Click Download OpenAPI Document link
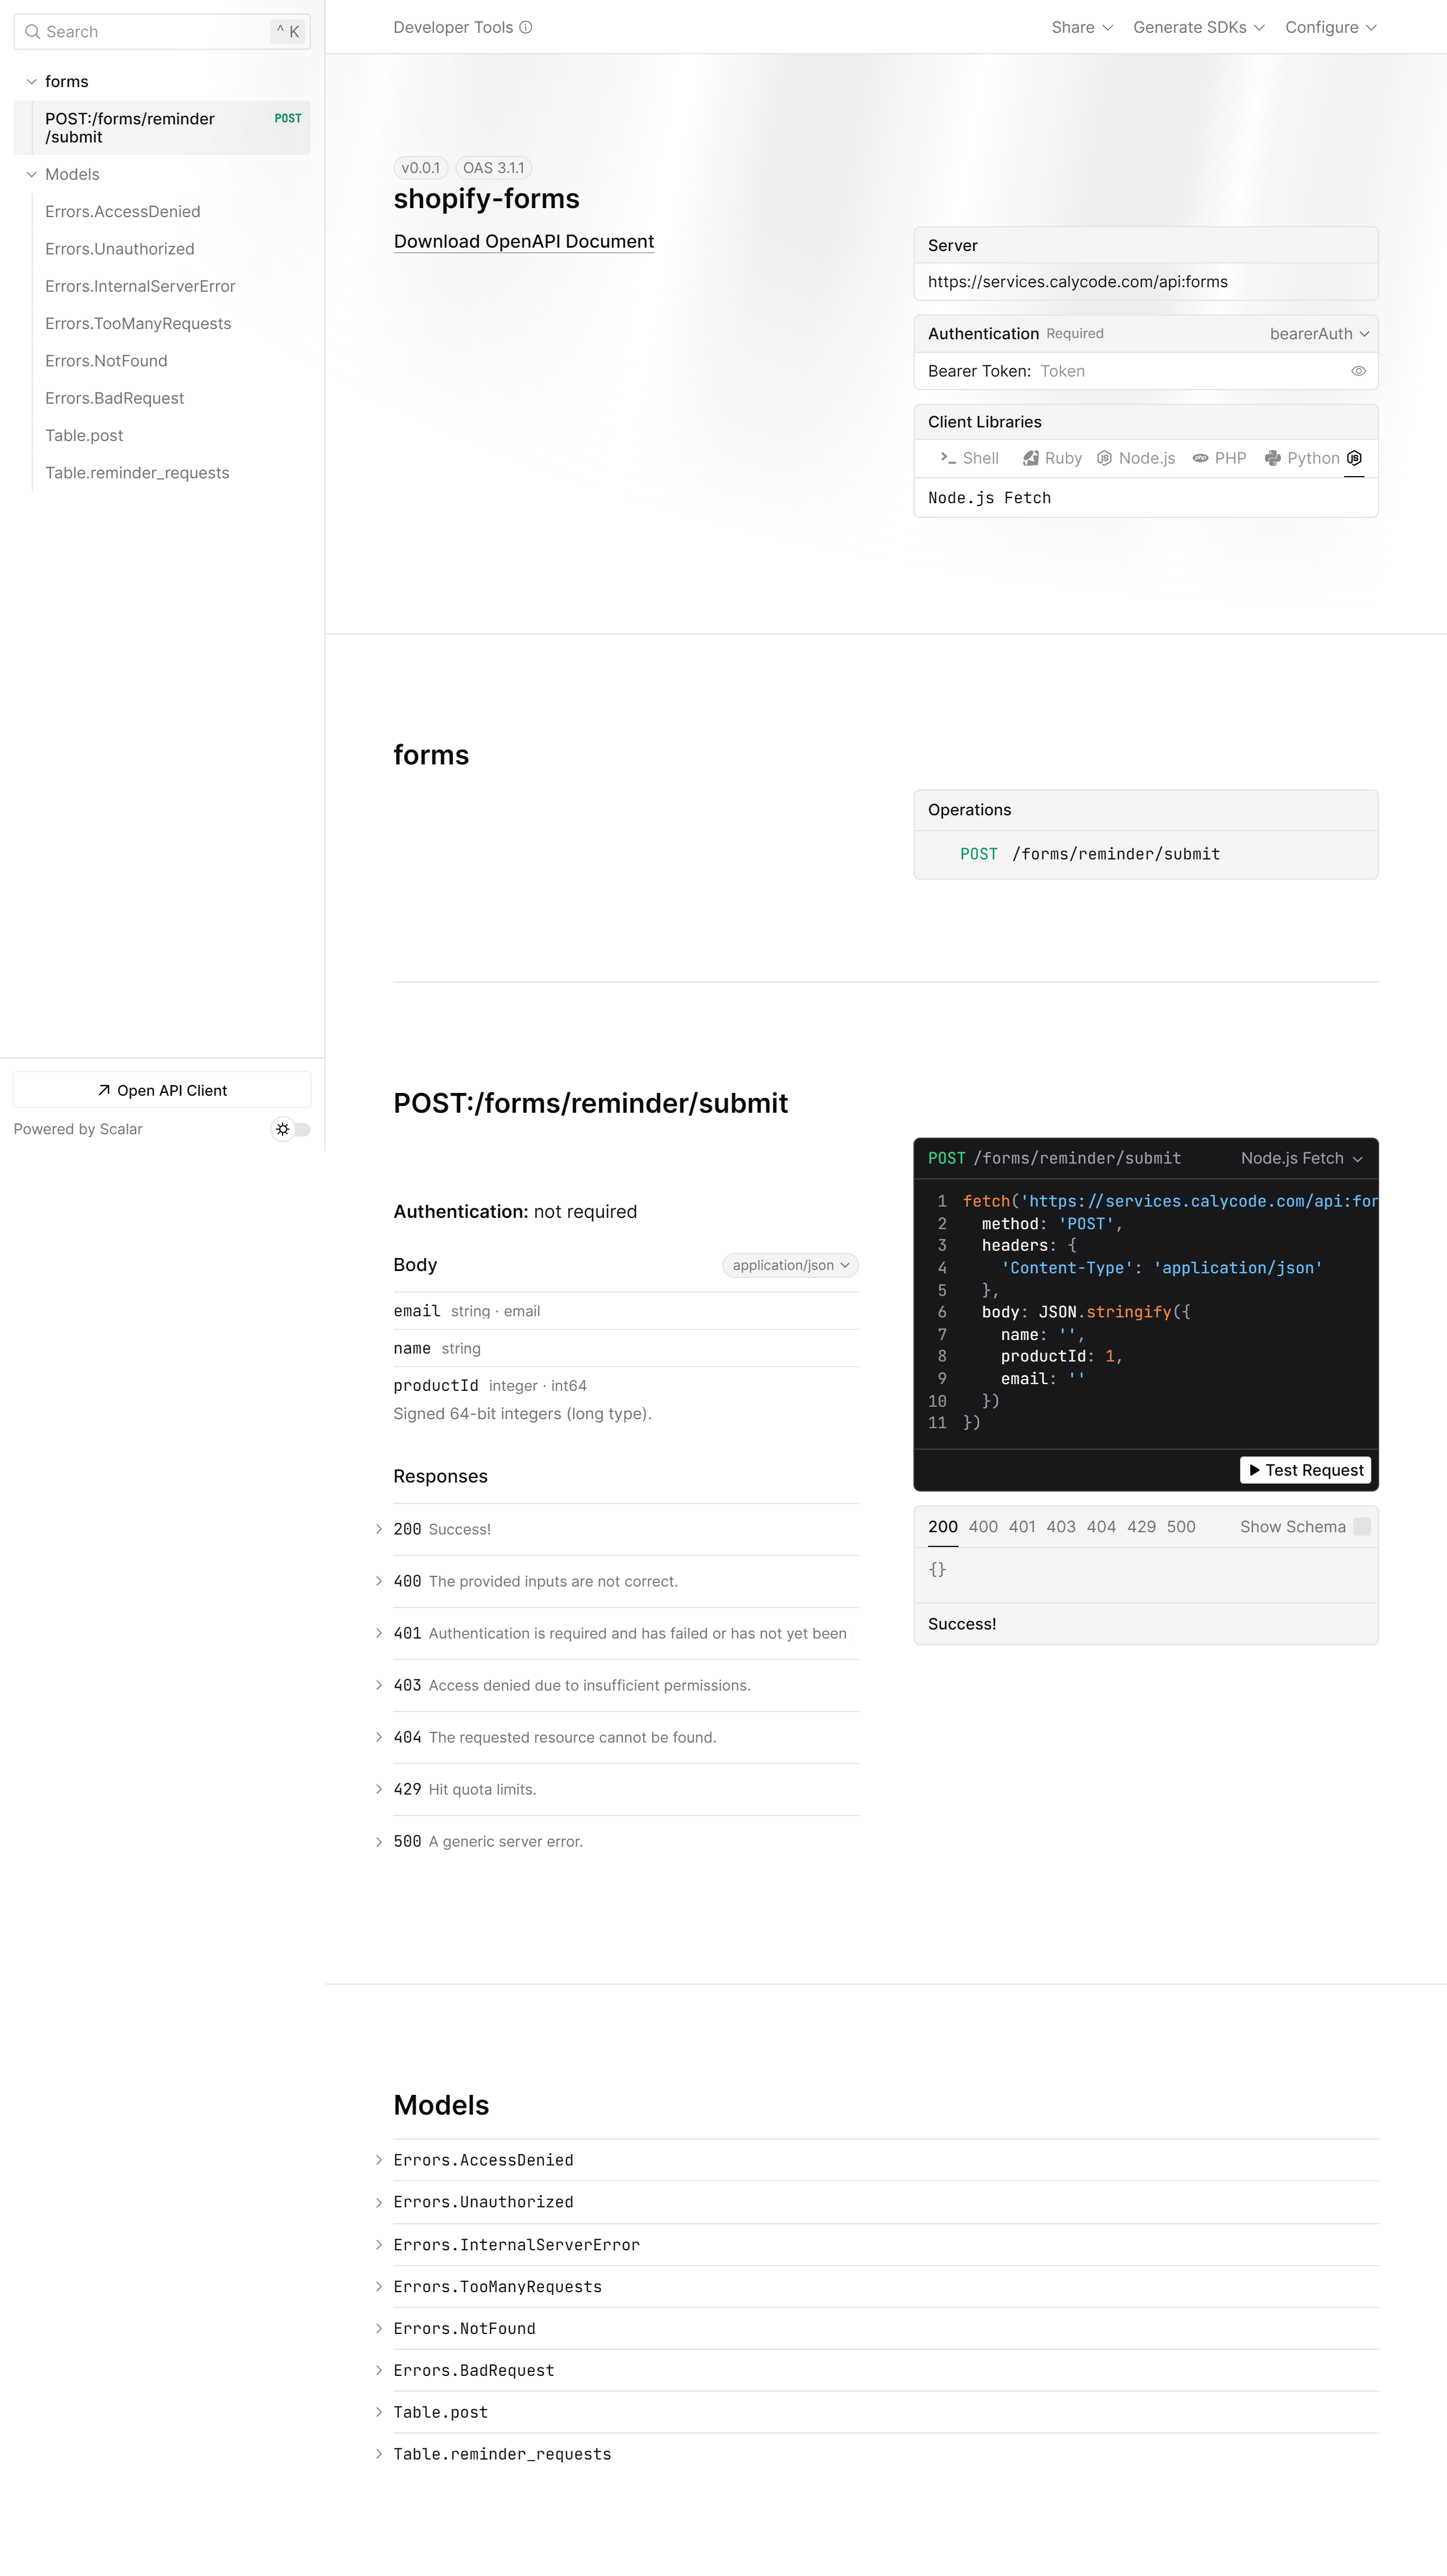Viewport: 1447px width, 2576px height. [524, 241]
